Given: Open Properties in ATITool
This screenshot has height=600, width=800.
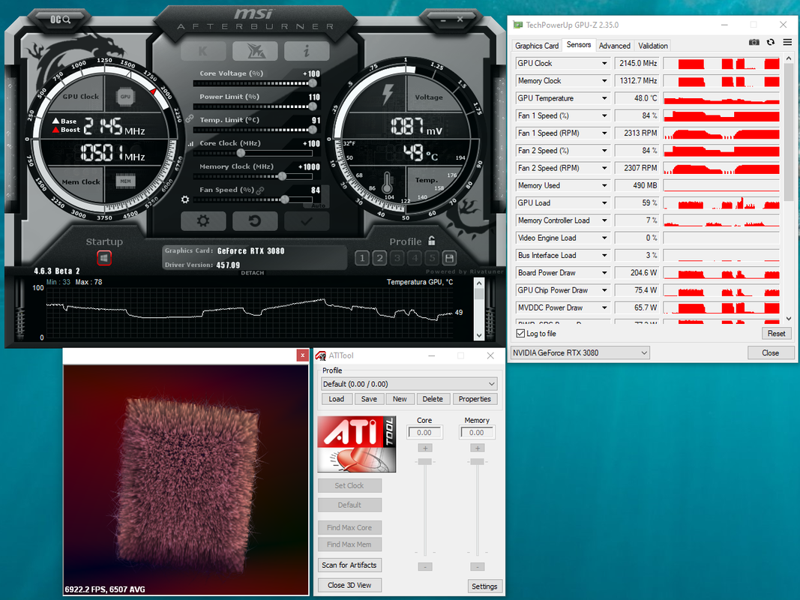Looking at the screenshot, I should [x=475, y=399].
